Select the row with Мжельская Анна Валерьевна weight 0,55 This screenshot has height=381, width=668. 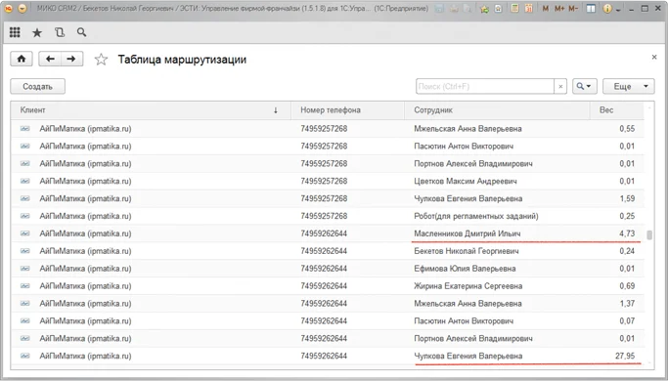(x=328, y=129)
